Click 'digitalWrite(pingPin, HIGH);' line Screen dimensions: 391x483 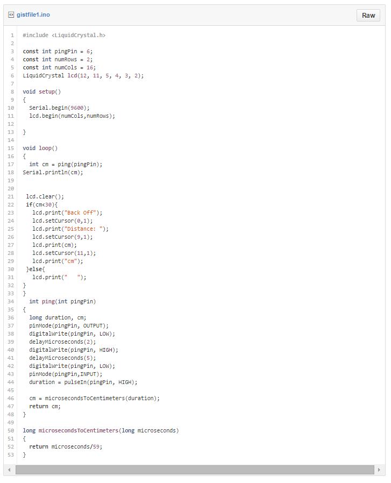pos(74,350)
